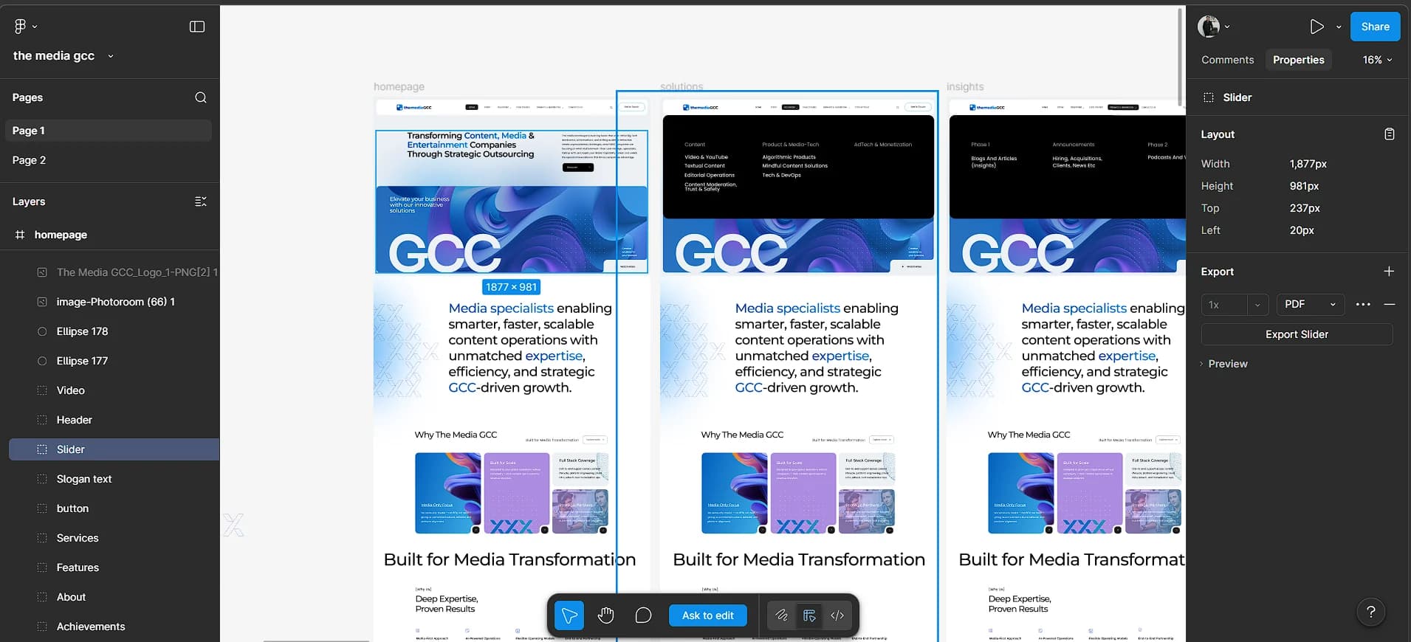Add an export setting plus icon
The height and width of the screenshot is (642, 1411).
pos(1389,272)
